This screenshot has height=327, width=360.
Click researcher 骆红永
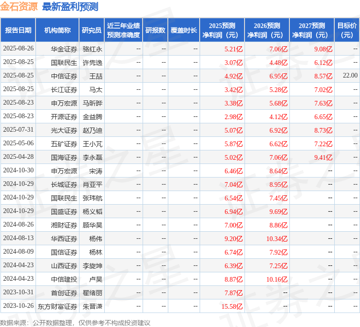(92, 49)
